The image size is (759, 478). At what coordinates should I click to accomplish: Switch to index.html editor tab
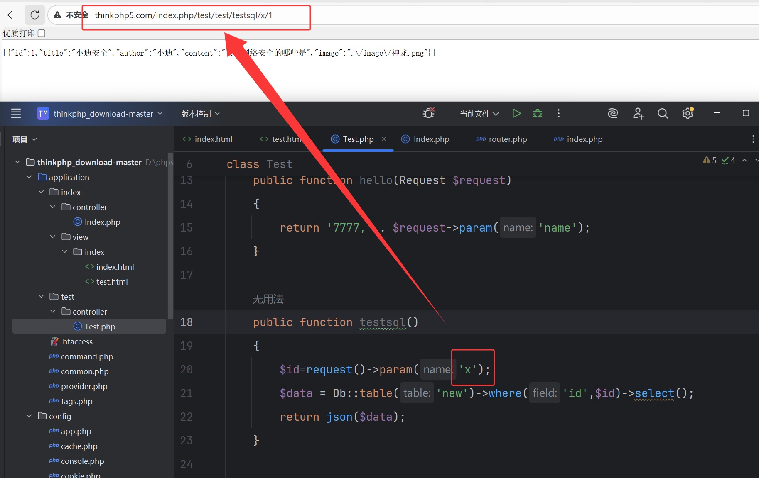(x=208, y=139)
